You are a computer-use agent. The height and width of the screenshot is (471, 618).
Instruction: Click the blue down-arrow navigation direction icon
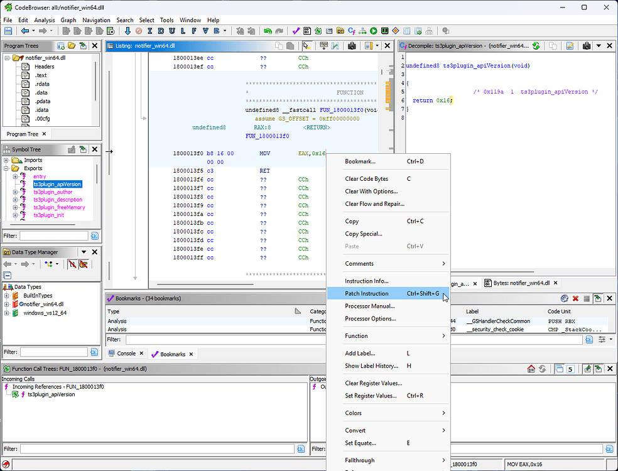[127, 31]
